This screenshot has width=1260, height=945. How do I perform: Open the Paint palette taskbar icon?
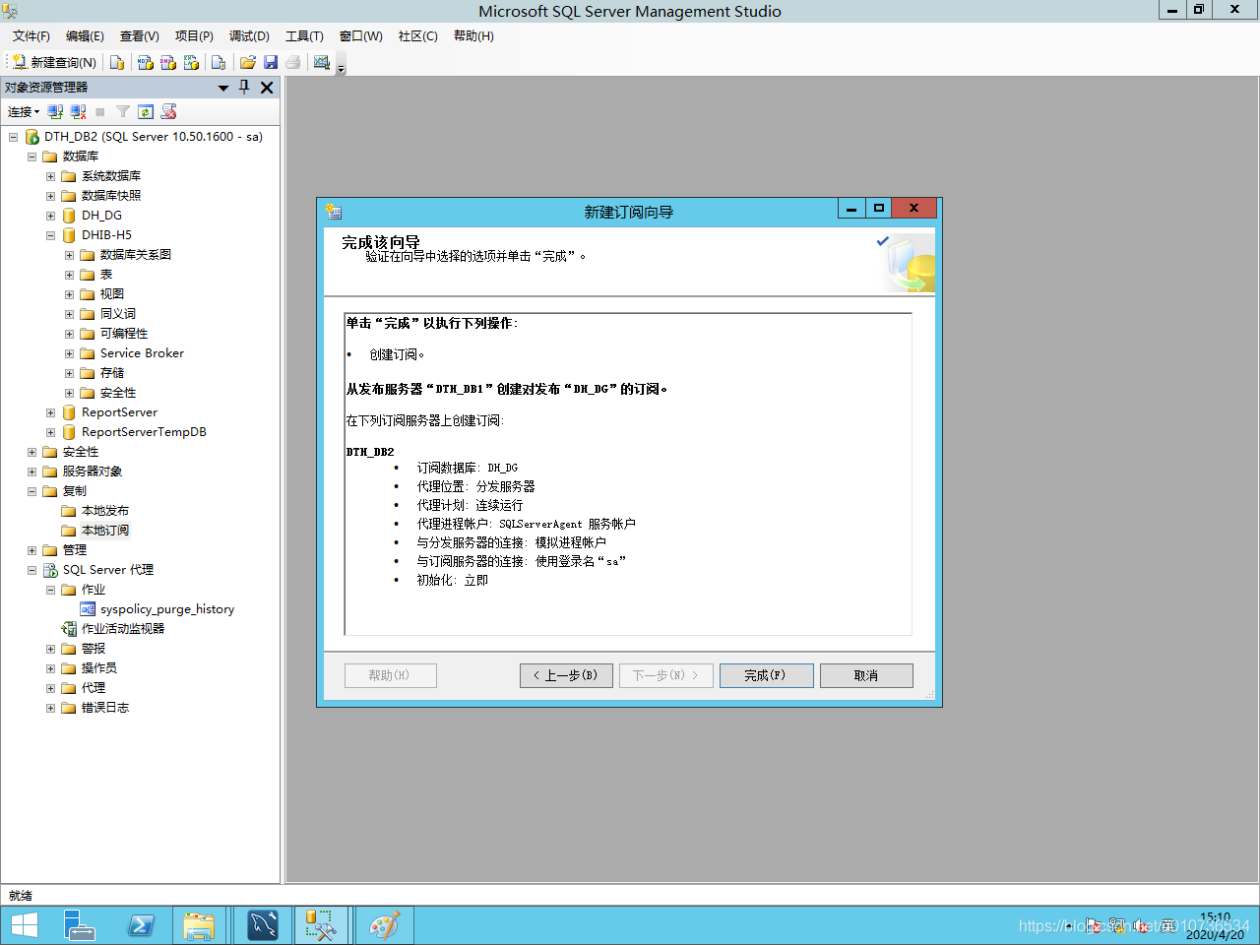pyautogui.click(x=384, y=925)
